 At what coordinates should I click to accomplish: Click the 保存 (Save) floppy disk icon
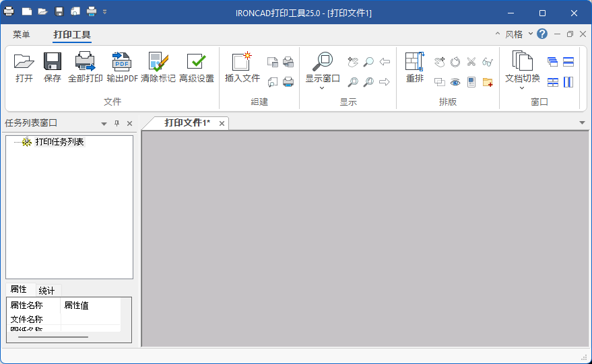(x=53, y=63)
